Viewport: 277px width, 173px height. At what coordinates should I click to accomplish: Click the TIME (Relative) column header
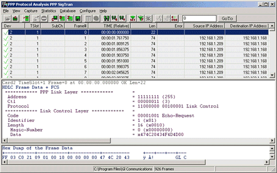pos(109,26)
